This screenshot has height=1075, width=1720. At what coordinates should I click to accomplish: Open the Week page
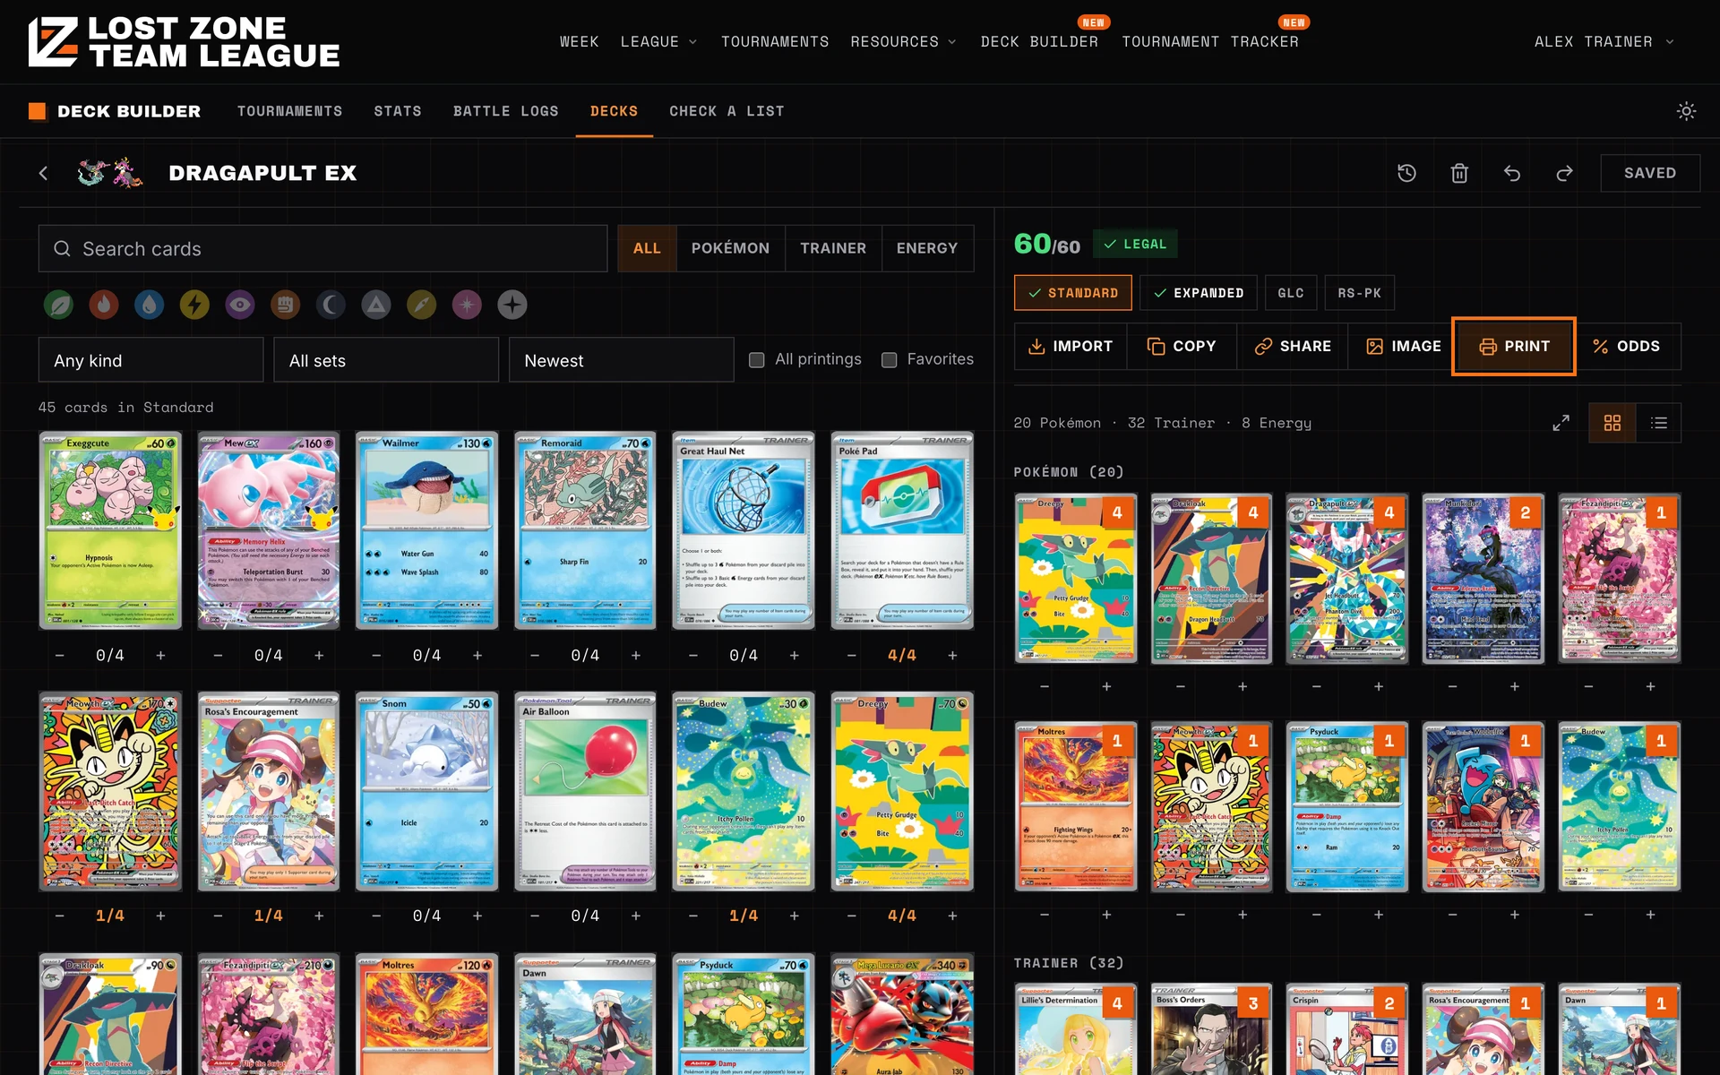click(580, 42)
